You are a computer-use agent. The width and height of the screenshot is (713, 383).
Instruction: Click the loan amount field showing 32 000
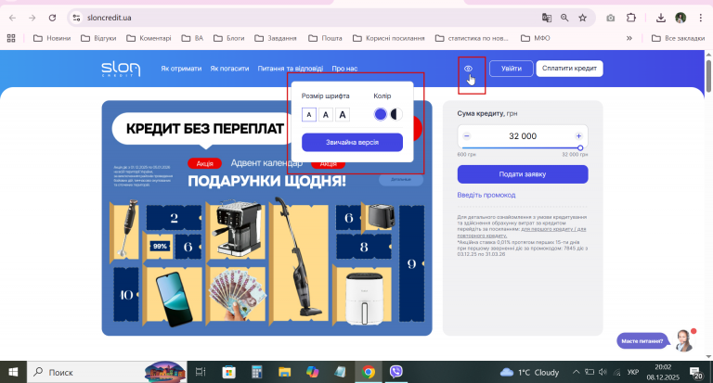tap(523, 135)
